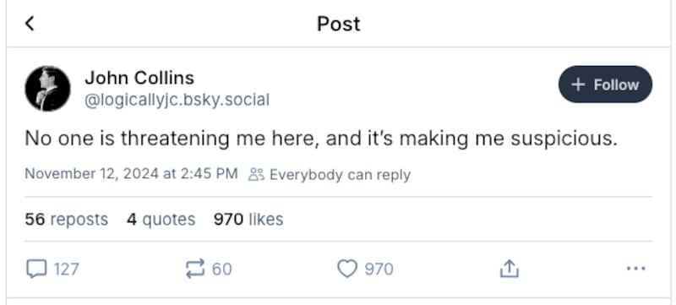Click the 60 repost count

(x=221, y=270)
